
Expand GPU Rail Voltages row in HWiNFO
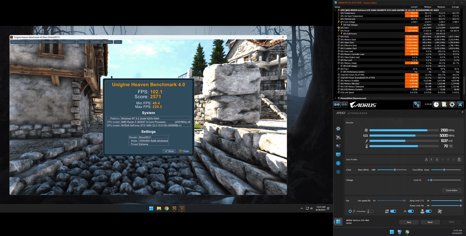[x=338, y=25]
